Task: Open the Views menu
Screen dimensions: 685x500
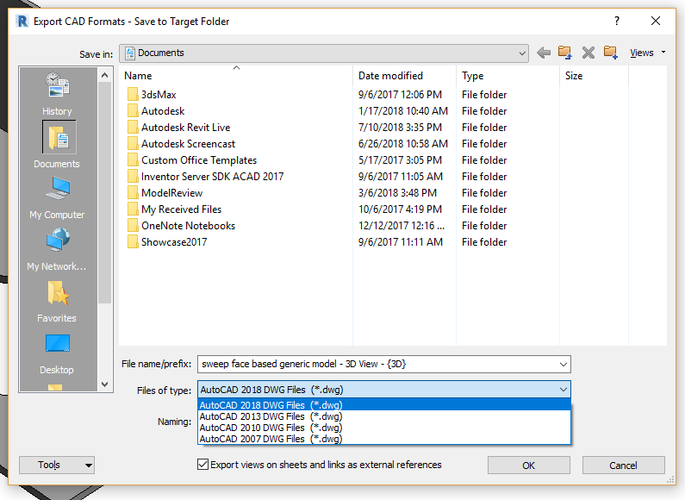Action: pyautogui.click(x=647, y=53)
